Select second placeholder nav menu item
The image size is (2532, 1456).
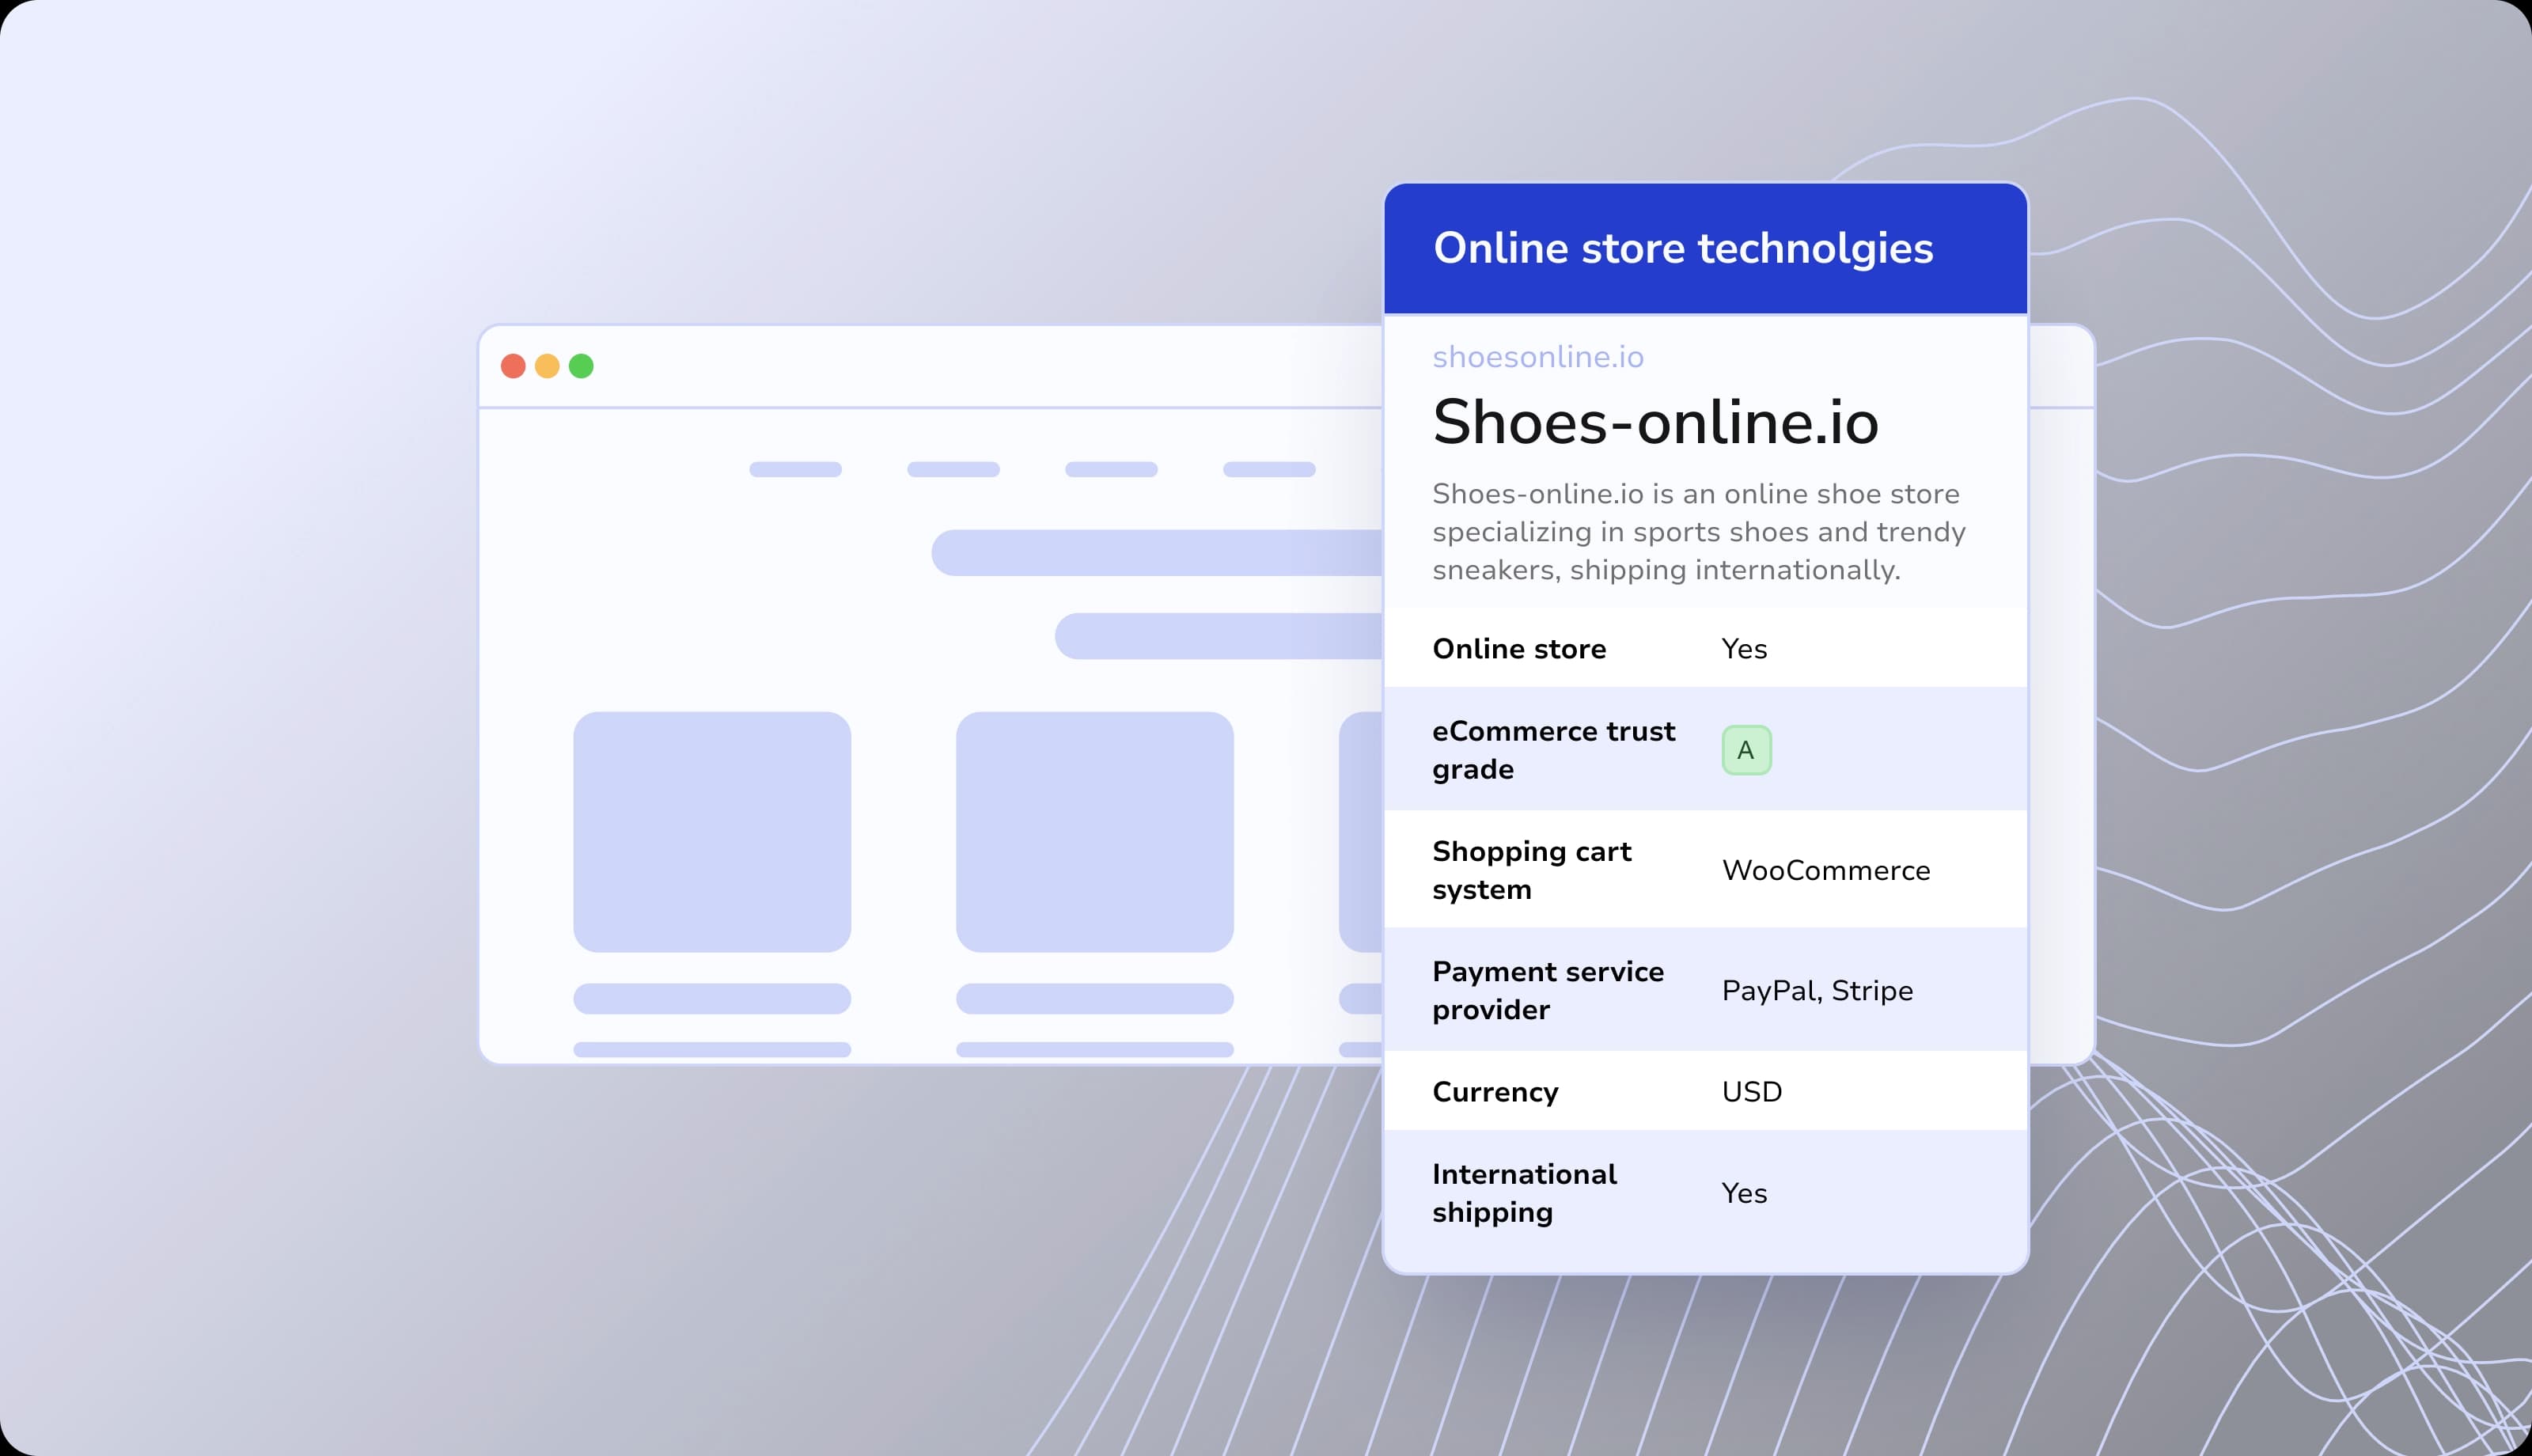953,469
